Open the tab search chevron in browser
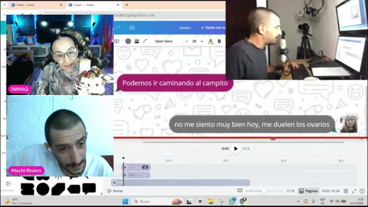Screen dimensions: 368x207 click(4, 5)
